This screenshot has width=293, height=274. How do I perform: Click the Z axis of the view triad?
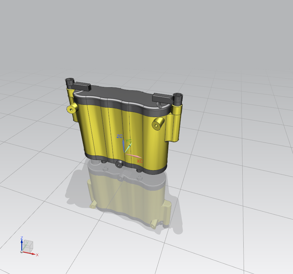pos(22,245)
